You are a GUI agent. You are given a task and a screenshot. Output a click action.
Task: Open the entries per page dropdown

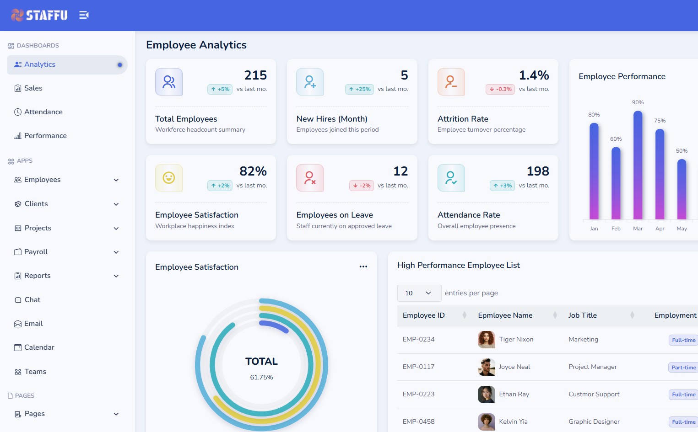(x=419, y=293)
